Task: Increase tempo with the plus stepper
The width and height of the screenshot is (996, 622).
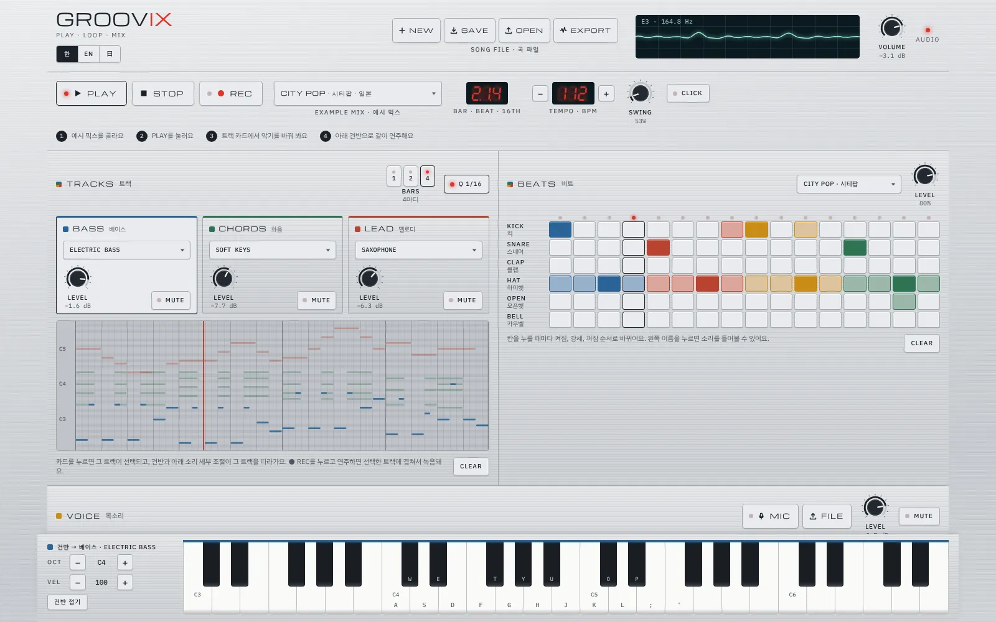Action: click(x=606, y=94)
